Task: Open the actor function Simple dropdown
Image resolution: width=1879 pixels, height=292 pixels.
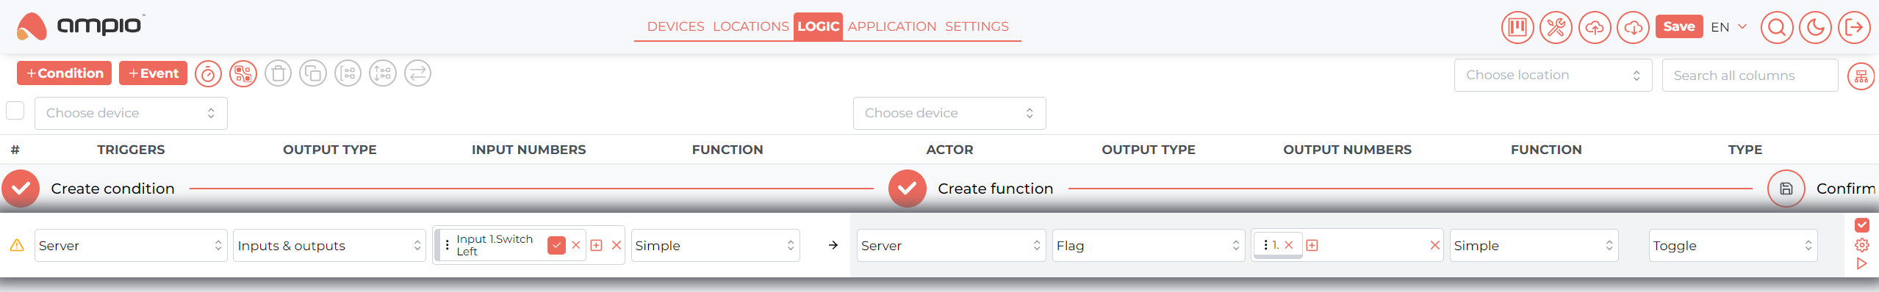Action: click(1534, 245)
